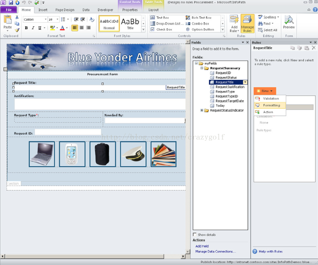Apply red font color swatch
Viewport: 318px width, 265px height.
pyautogui.click(x=62, y=28)
